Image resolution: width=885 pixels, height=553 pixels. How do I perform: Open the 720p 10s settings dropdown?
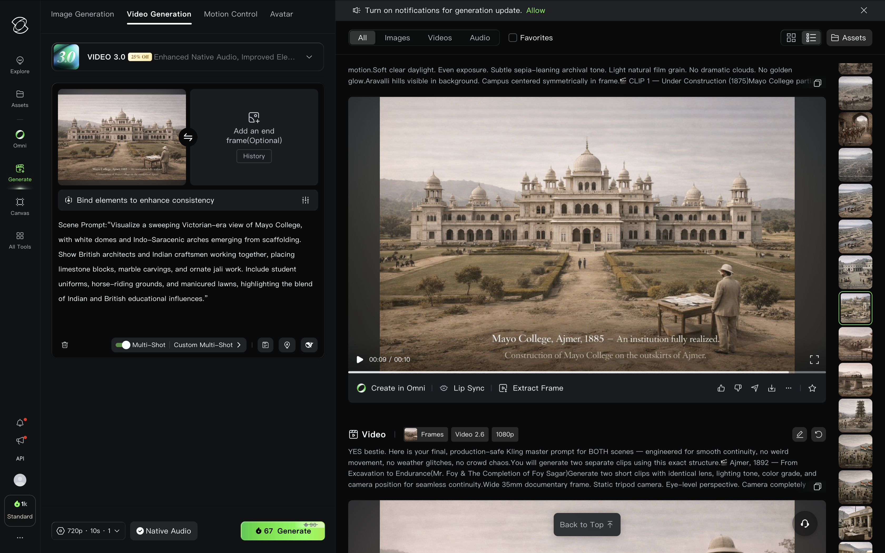[88, 531]
